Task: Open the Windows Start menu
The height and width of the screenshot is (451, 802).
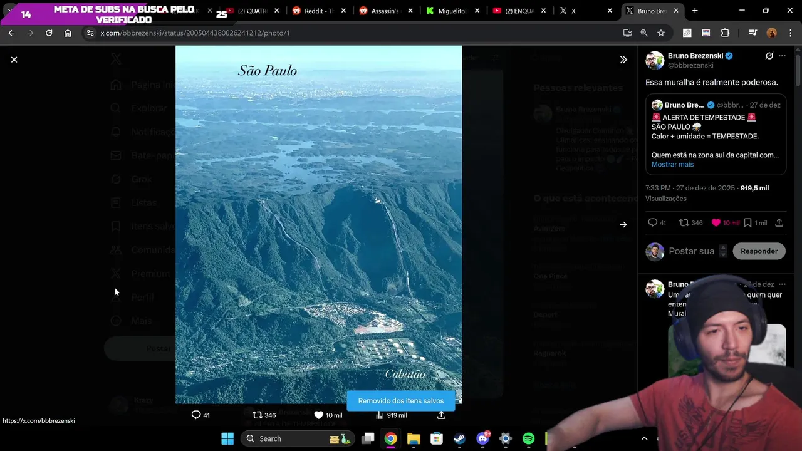Action: click(227, 438)
